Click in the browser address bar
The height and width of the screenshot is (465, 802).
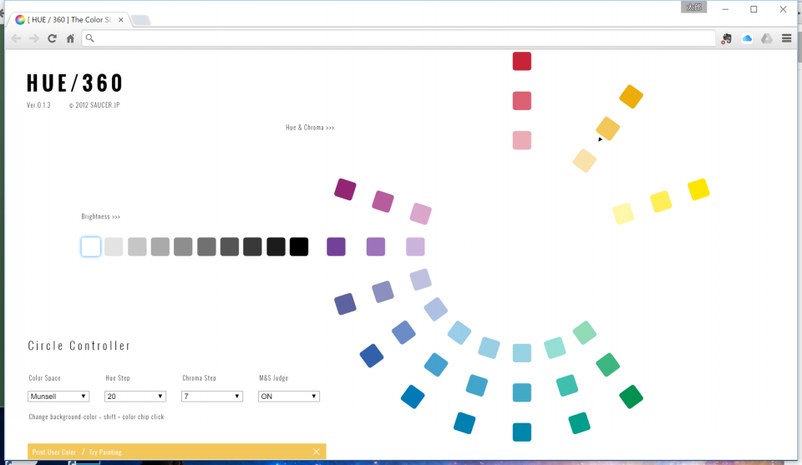click(401, 38)
